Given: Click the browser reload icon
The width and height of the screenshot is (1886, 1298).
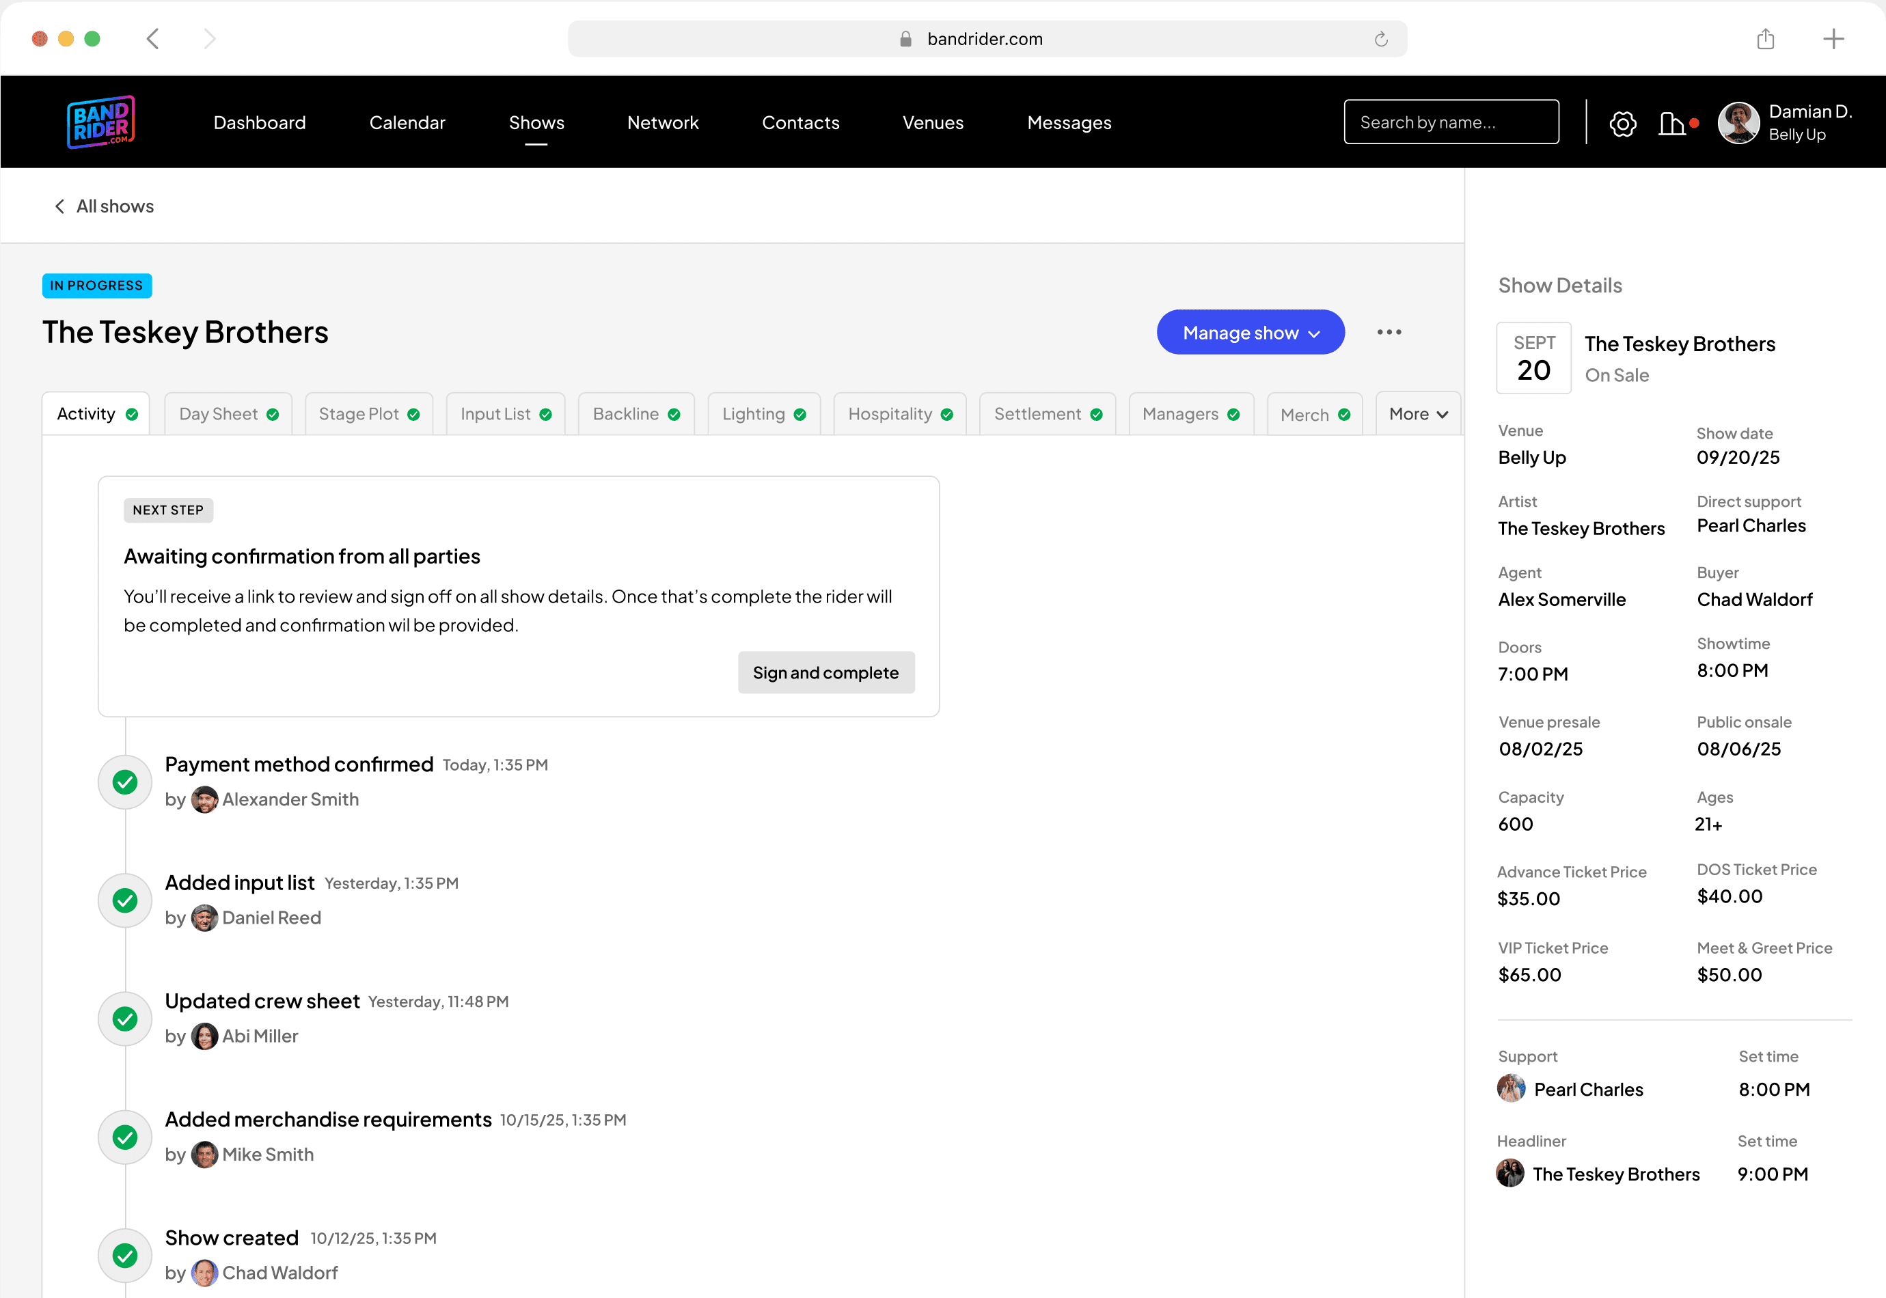Looking at the screenshot, I should click(x=1380, y=39).
